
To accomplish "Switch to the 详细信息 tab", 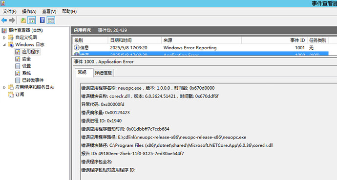I will [x=104, y=73].
